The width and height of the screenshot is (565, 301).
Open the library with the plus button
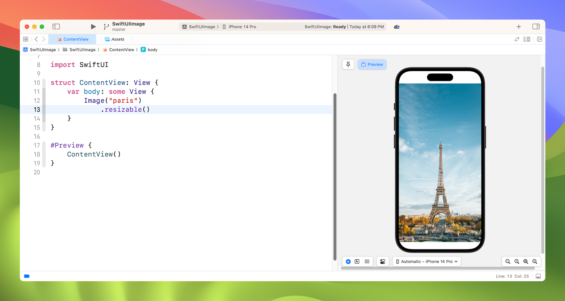click(519, 27)
